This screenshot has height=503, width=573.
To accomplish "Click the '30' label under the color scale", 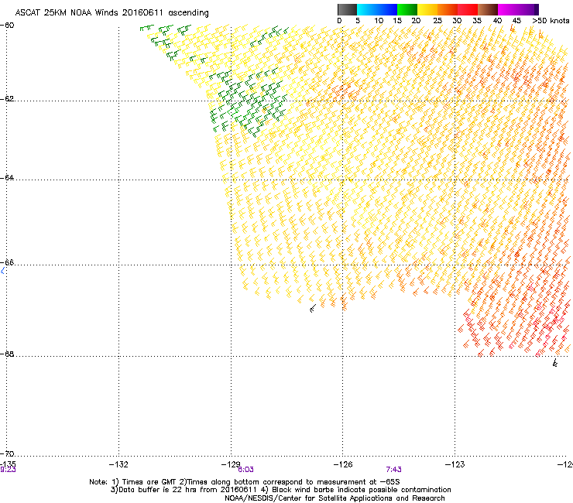I will (x=457, y=21).
